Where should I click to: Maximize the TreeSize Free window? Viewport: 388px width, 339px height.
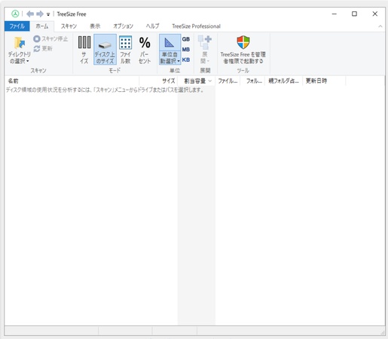click(x=354, y=14)
